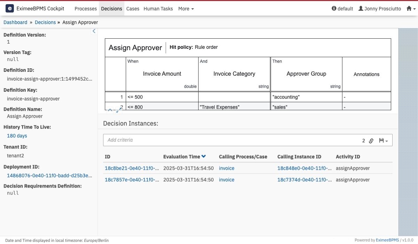Image resolution: width=418 pixels, height=244 pixels.
Task: Go to the Decisions breadcrumb
Action: point(45,22)
